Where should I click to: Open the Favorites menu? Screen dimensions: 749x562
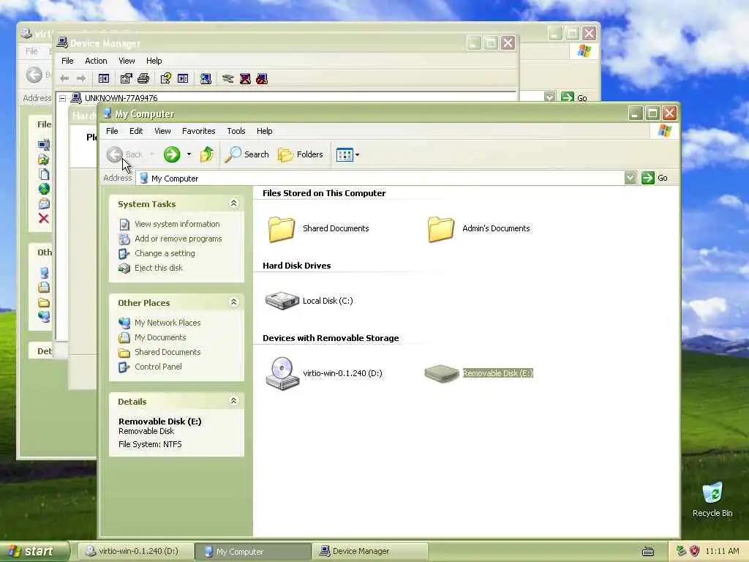199,131
